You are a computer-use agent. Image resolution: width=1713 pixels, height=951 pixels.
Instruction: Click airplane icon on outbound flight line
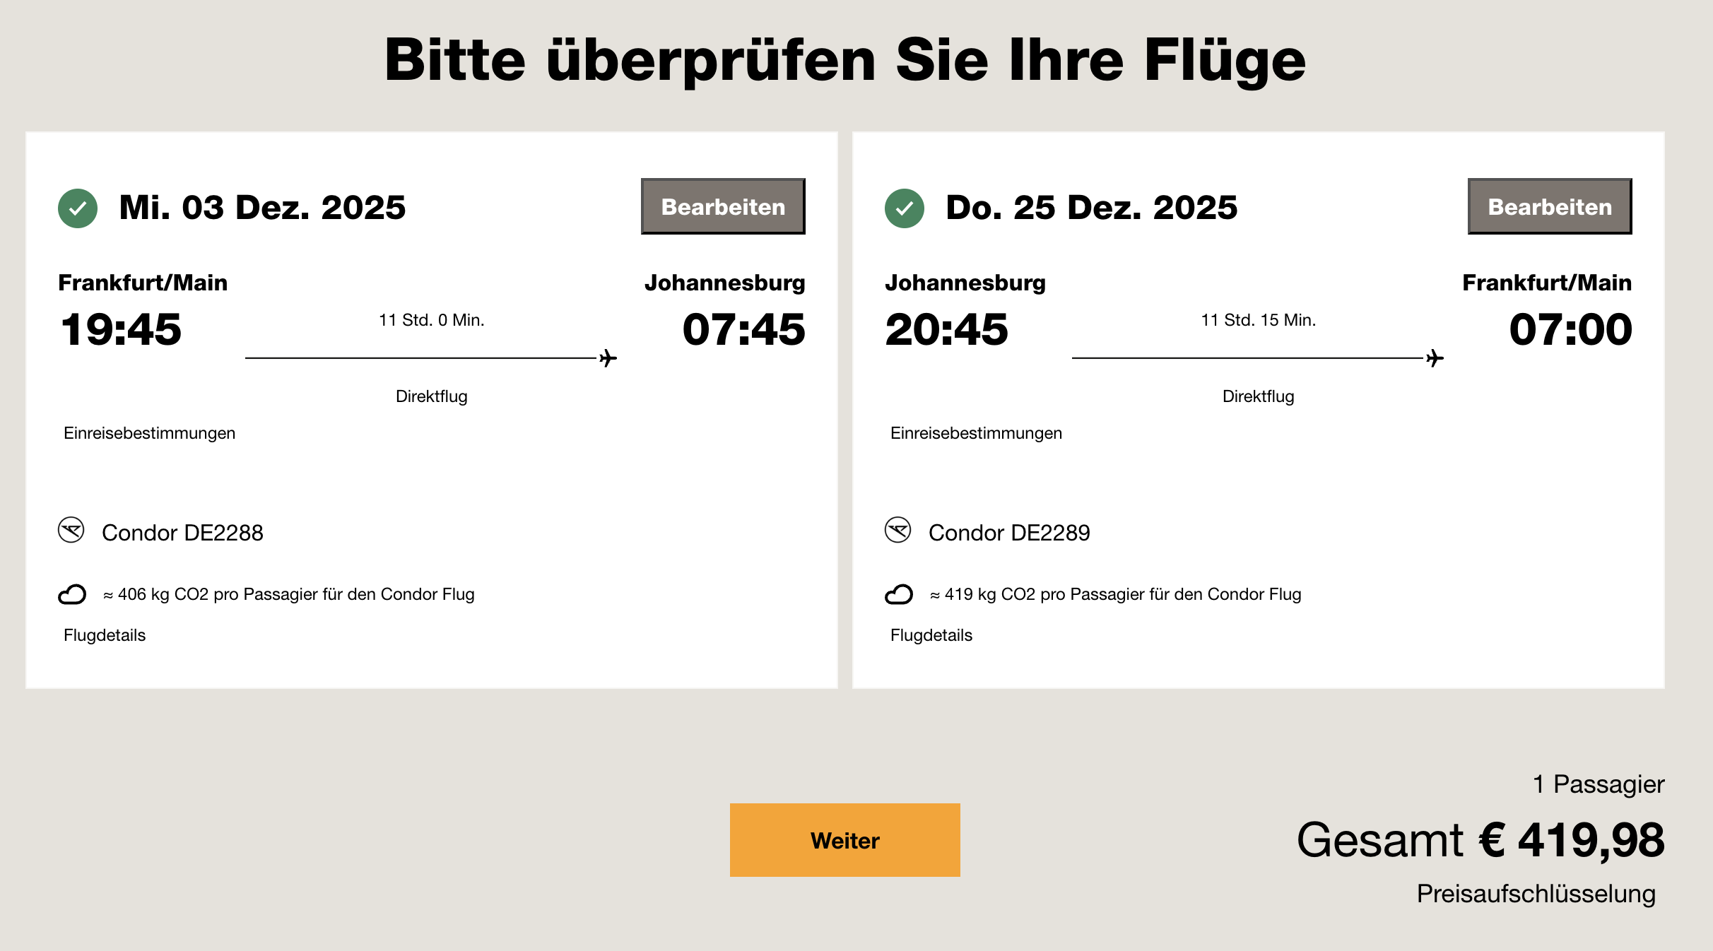(x=608, y=358)
